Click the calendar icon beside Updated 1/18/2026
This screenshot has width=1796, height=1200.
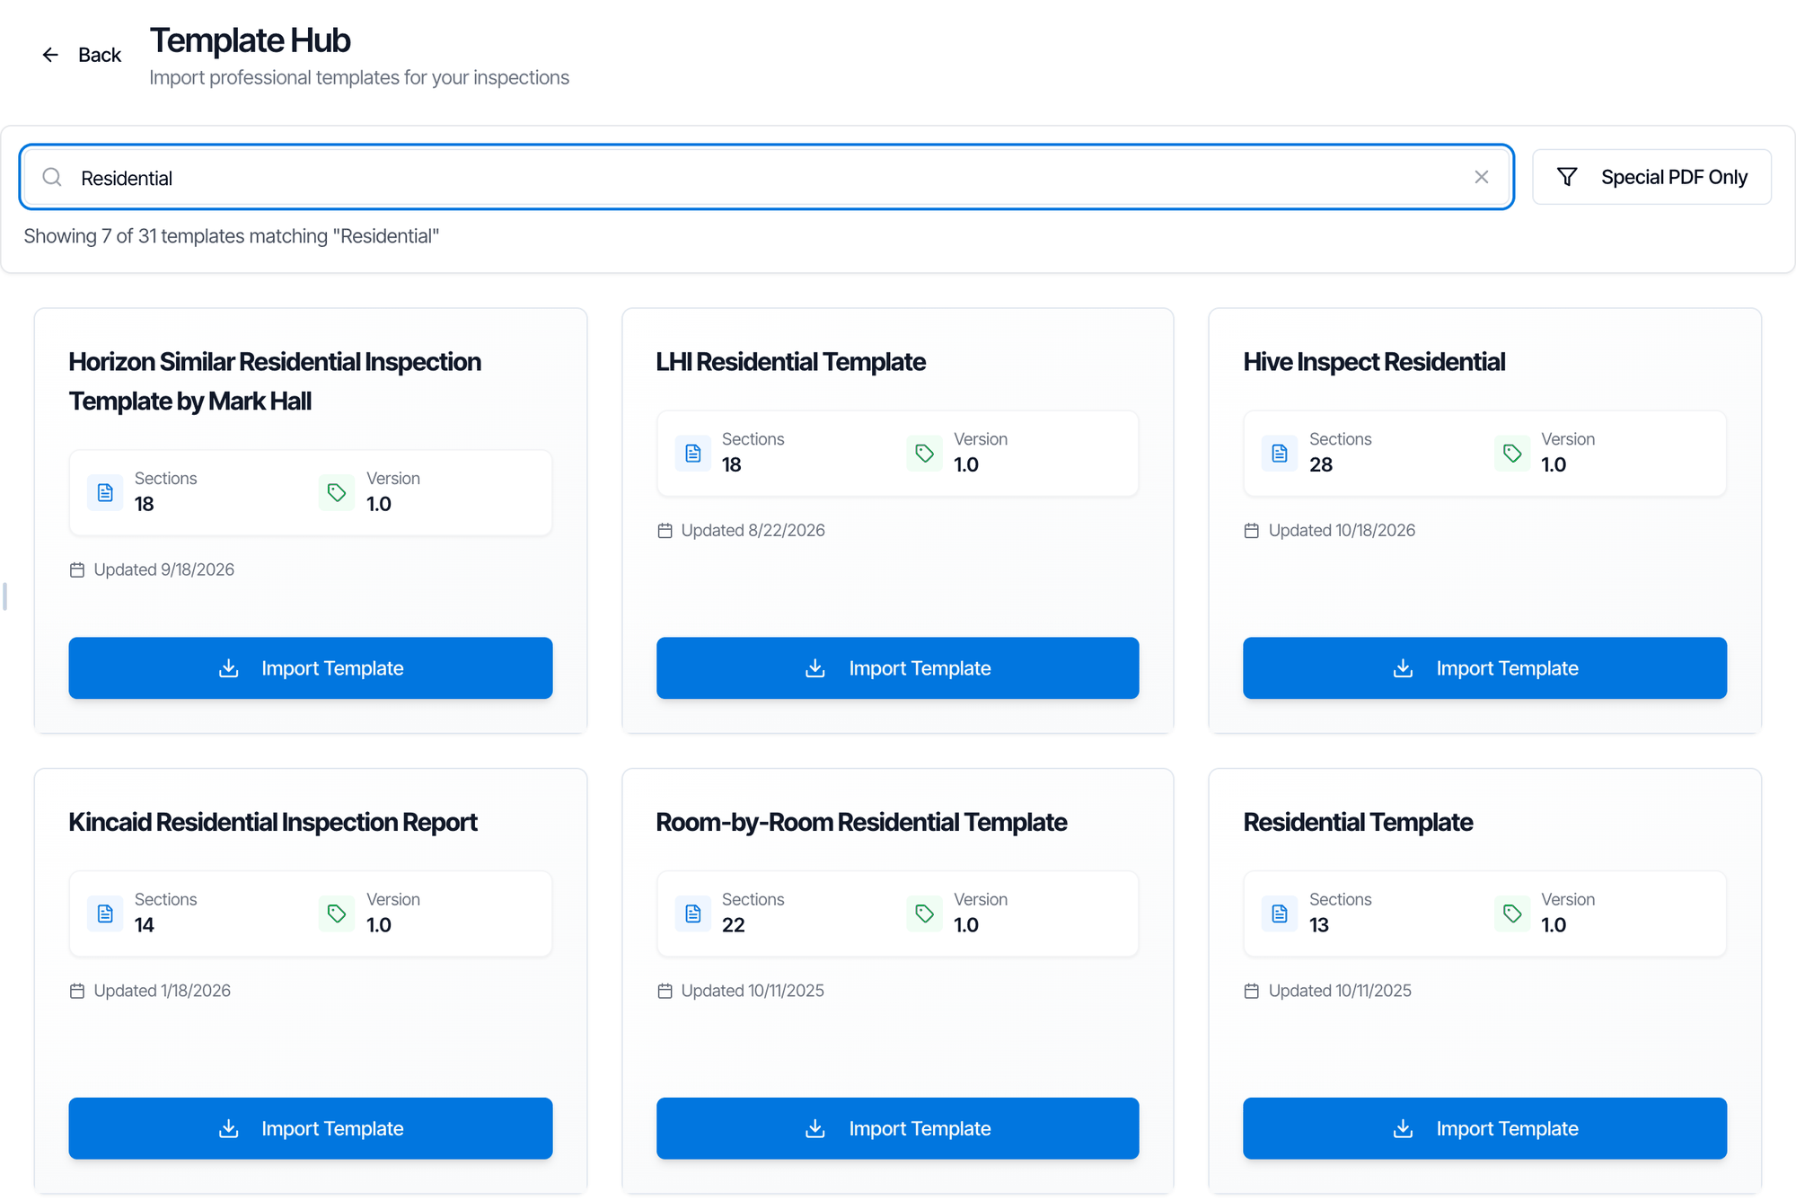tap(77, 992)
